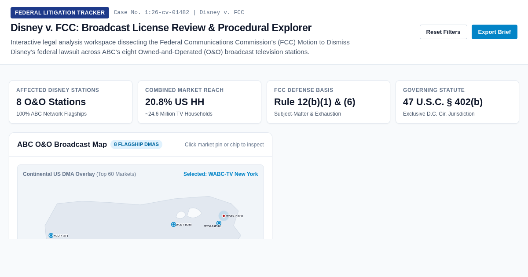Select the KGO-7 San Francisco map pin
528x277 pixels.
point(51,235)
